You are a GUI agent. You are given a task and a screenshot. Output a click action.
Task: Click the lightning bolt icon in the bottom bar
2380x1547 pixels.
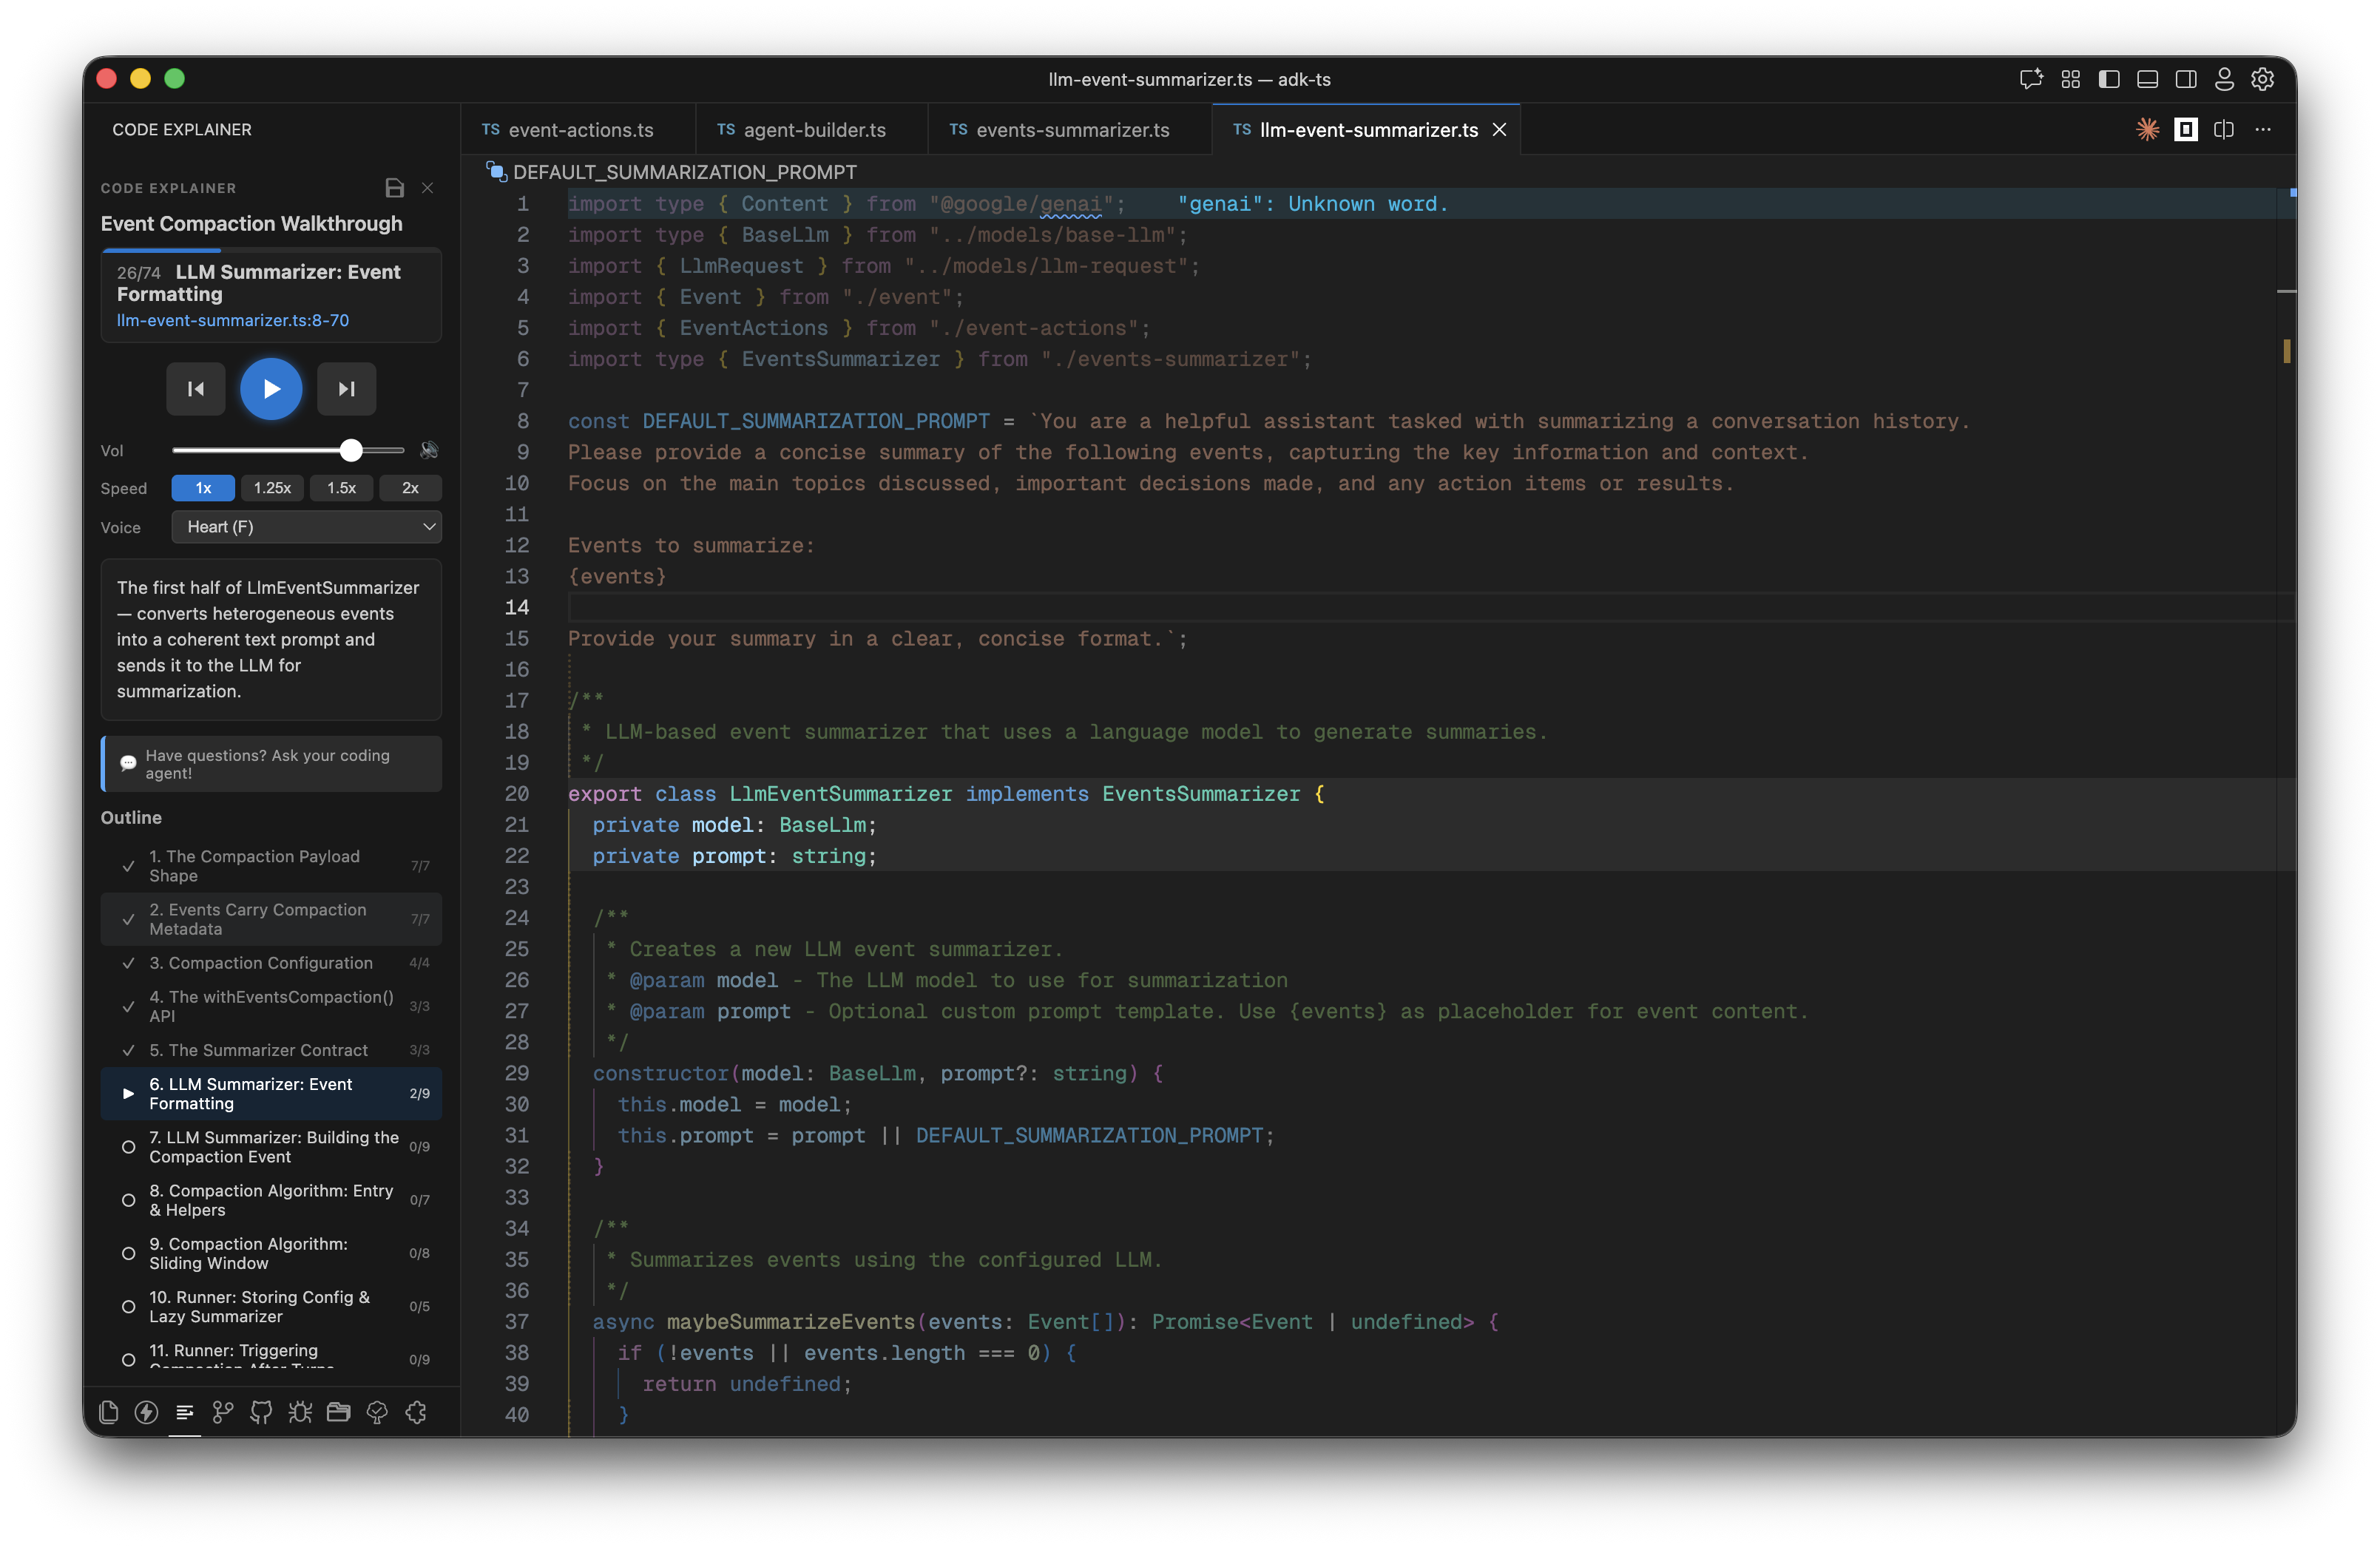click(x=146, y=1412)
